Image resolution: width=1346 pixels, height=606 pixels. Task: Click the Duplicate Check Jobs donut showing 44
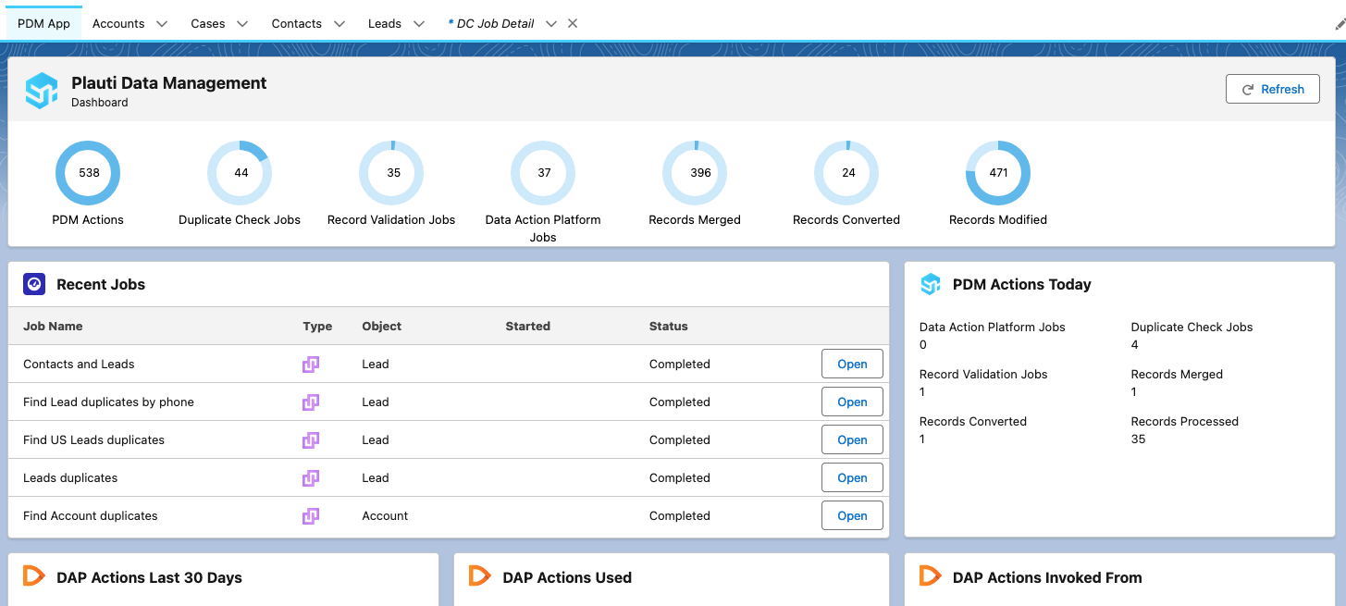pyautogui.click(x=241, y=173)
